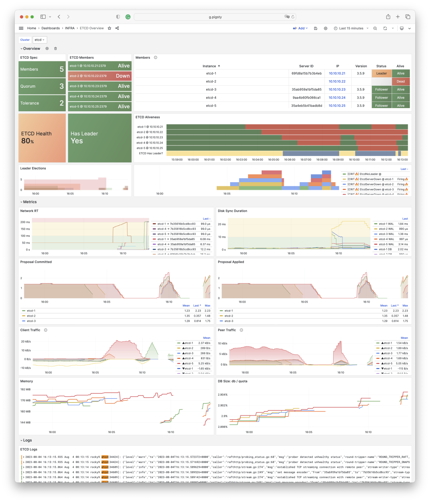Screen dimensions: 430x502
Task: Open the etcd cluster variable dropdown
Action: pos(39,40)
